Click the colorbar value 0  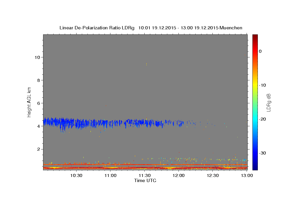coord(260,51)
